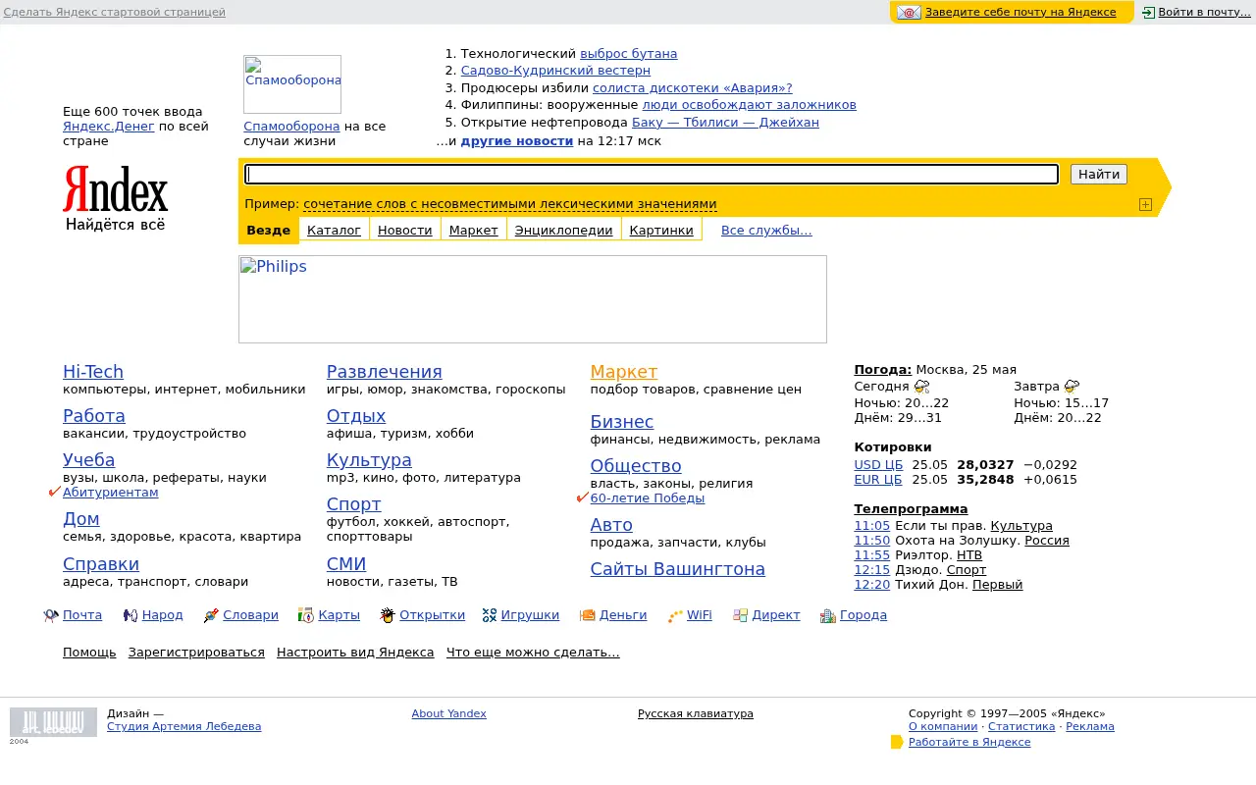1256x785 pixels.
Task: Click the WiFi icon
Action: click(675, 616)
